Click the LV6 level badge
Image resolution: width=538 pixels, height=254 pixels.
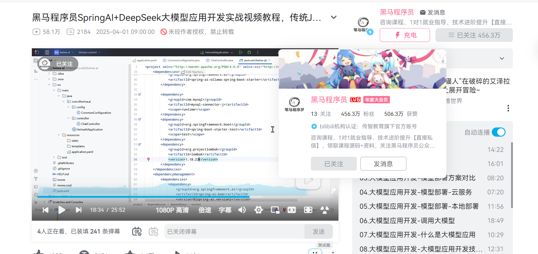pyautogui.click(x=355, y=100)
